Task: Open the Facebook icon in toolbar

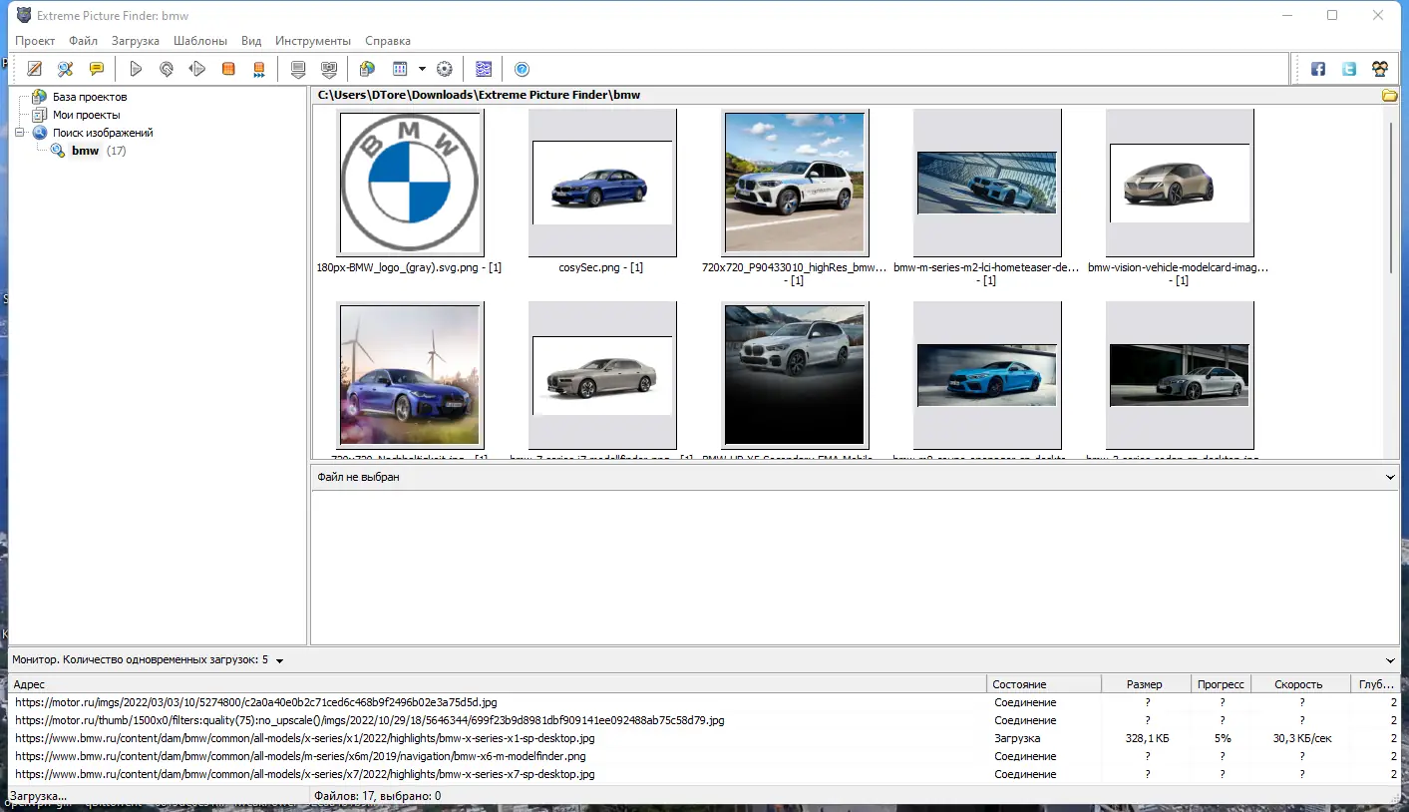Action: point(1318,69)
